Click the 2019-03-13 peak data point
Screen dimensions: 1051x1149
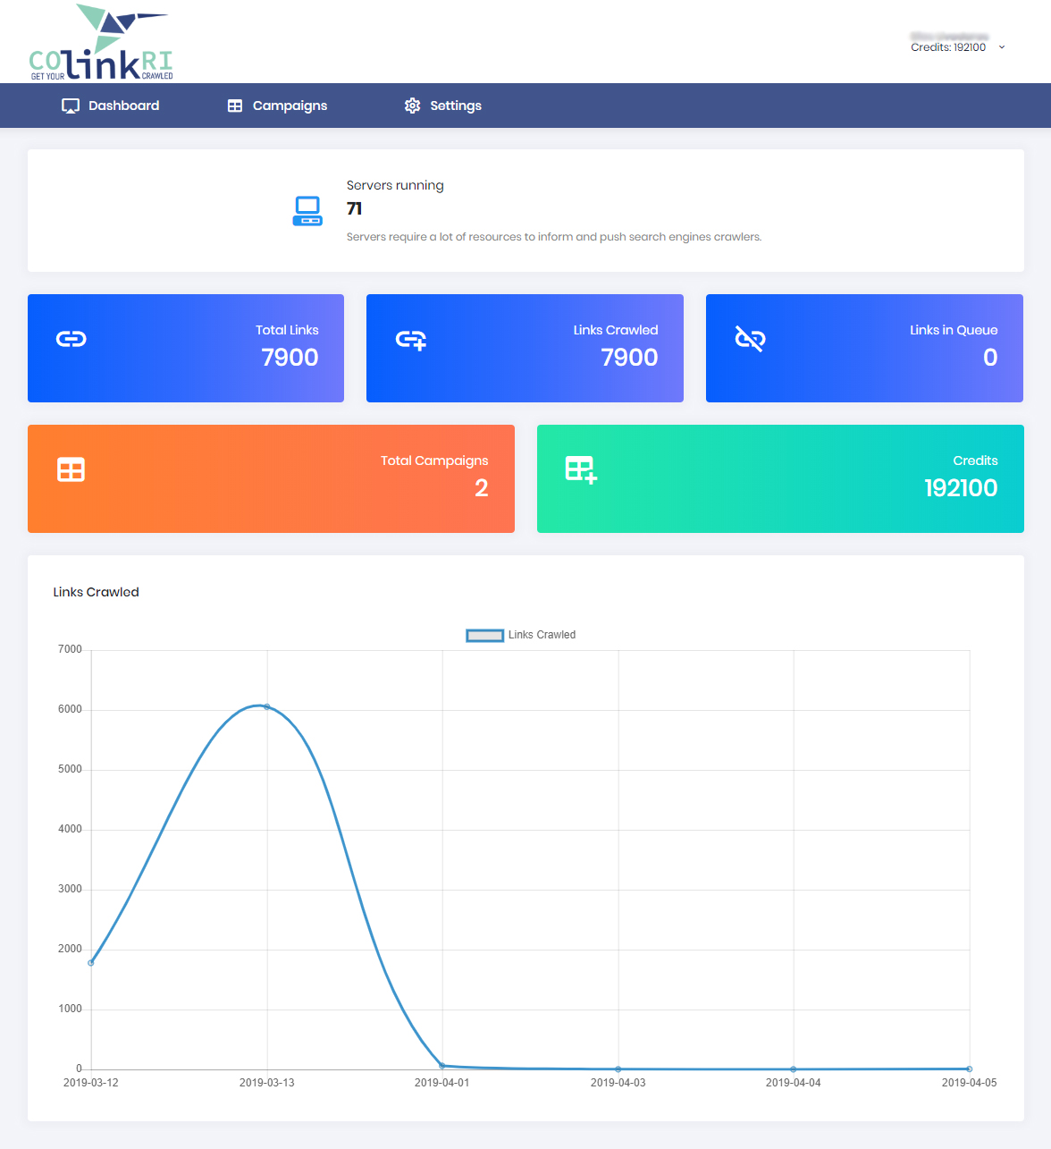(x=267, y=707)
